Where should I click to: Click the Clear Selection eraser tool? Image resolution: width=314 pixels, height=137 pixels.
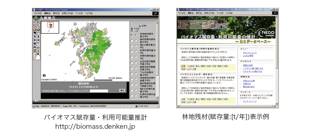[35, 58]
